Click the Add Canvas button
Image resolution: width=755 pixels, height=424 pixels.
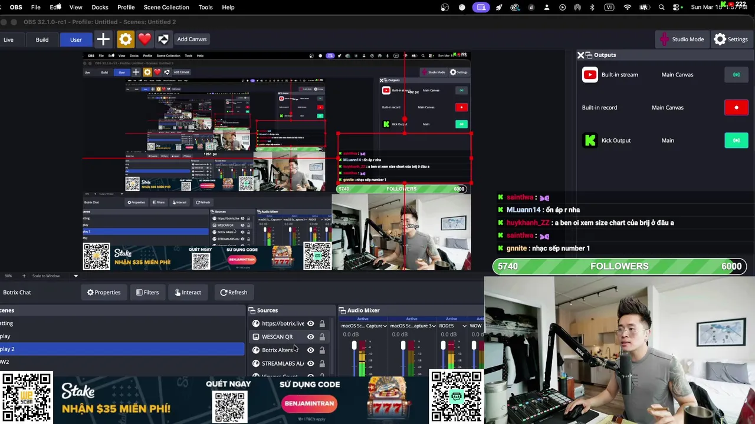(x=192, y=39)
